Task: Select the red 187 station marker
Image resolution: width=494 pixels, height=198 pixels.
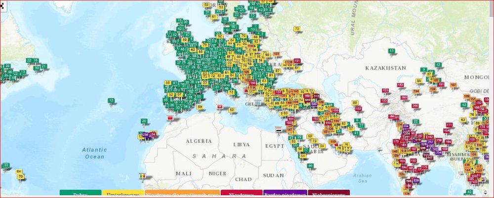Action: 420,135
